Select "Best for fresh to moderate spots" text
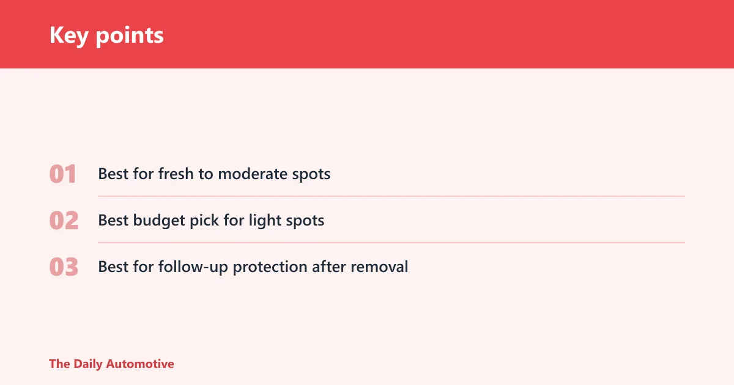Screen dimensions: 734x385 point(214,174)
